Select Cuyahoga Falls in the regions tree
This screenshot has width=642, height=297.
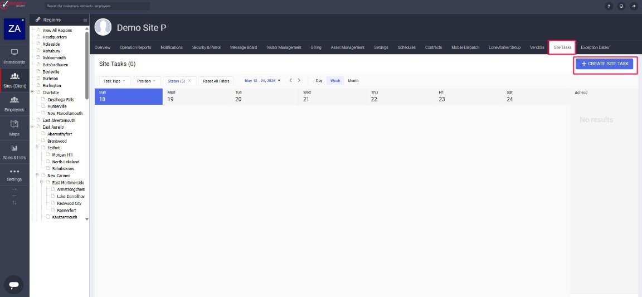point(61,100)
